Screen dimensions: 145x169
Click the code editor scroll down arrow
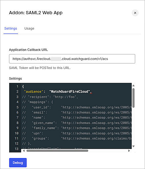(133, 146)
